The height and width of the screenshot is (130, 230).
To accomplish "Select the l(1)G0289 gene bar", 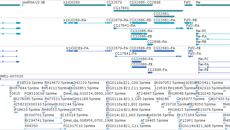I will 85,5.
